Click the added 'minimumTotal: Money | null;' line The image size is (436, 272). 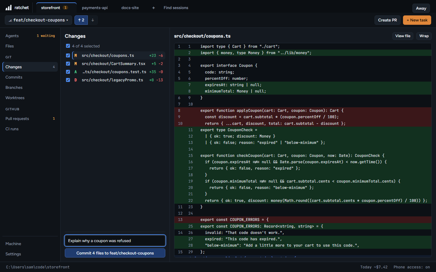tap(303, 91)
